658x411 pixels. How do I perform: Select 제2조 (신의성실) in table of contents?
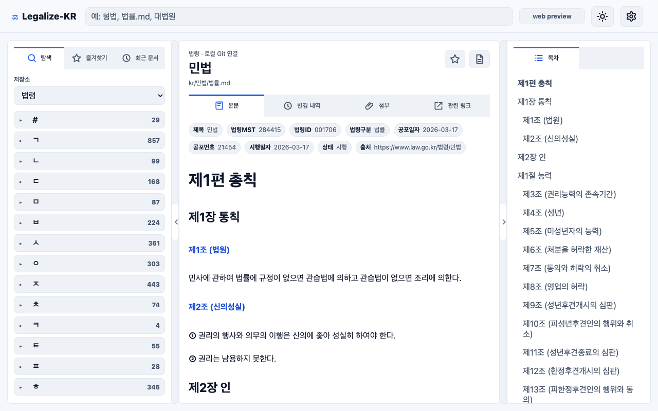click(550, 139)
